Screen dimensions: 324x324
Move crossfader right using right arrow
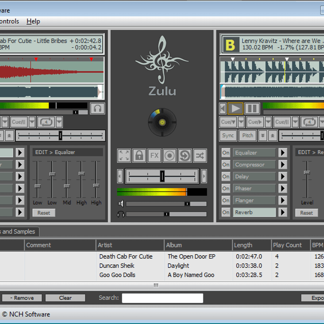coord(204,176)
